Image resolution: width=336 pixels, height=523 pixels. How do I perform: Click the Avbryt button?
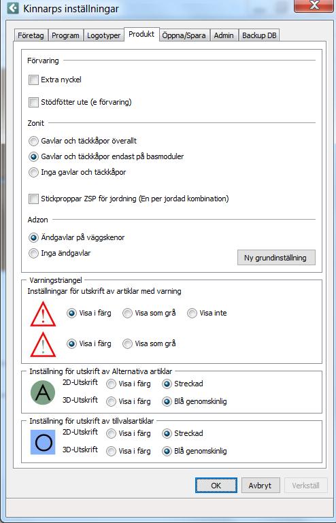click(261, 486)
